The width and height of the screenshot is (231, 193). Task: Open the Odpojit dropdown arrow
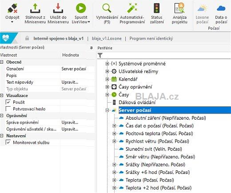(x=12, y=22)
